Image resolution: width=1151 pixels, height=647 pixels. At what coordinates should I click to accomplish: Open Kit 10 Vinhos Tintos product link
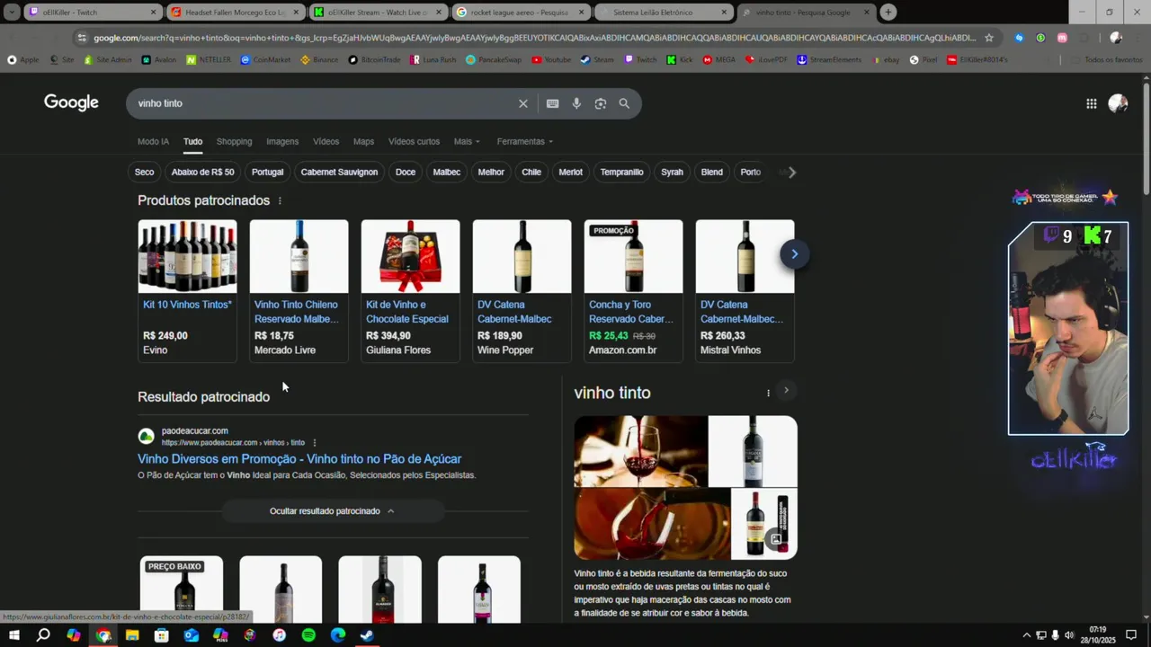click(187, 305)
